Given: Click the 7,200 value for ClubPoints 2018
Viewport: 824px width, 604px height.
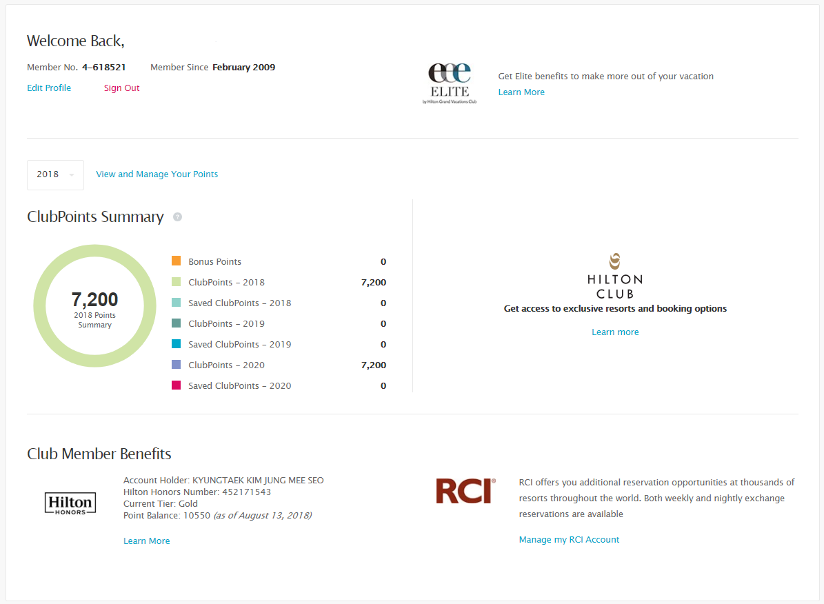Looking at the screenshot, I should [x=374, y=282].
